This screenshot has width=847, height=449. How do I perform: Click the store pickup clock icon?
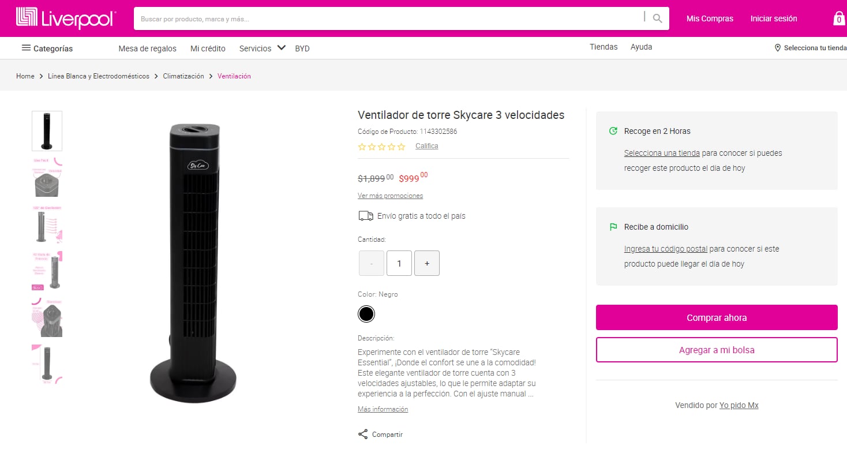(613, 131)
